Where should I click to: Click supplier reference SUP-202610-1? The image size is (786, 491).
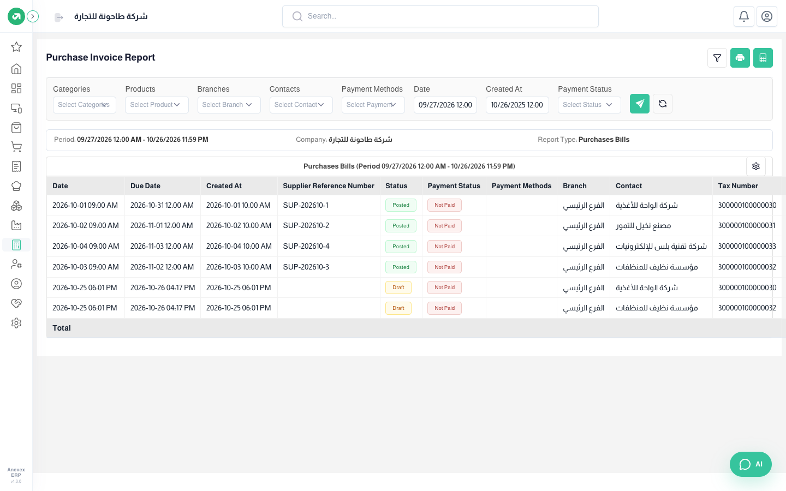coord(306,206)
